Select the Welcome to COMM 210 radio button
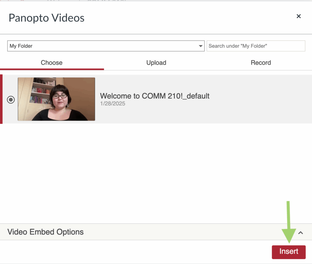This screenshot has height=264, width=312. click(x=11, y=99)
